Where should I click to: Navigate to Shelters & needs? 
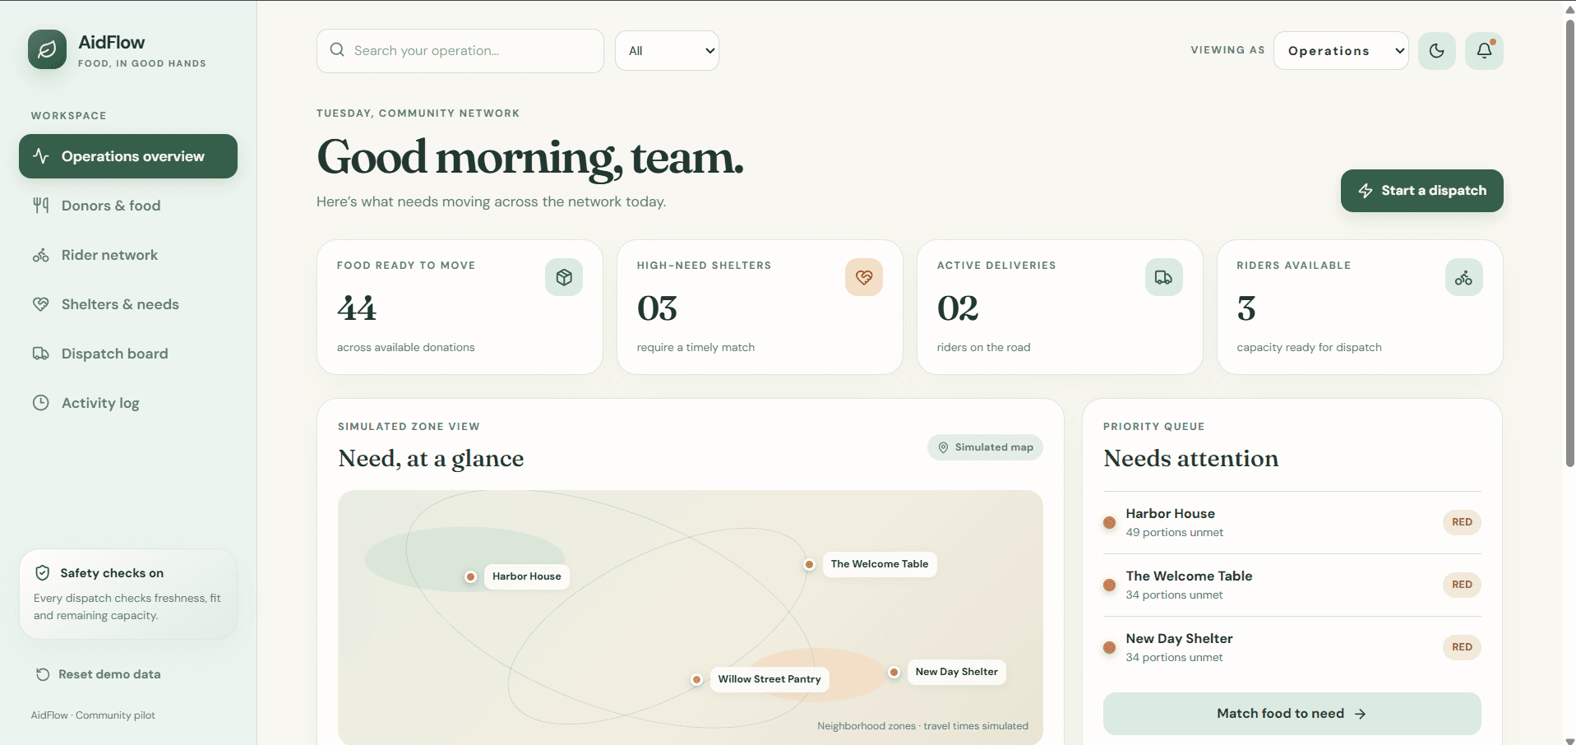pos(128,304)
